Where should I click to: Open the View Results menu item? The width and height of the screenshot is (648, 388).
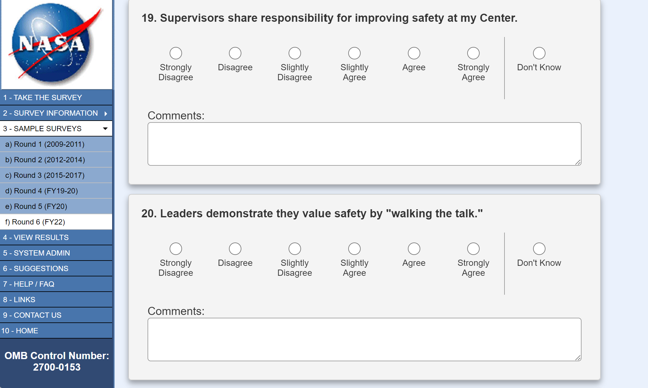point(36,238)
